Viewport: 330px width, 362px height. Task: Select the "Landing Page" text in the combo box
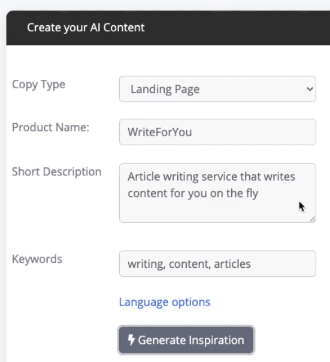165,89
